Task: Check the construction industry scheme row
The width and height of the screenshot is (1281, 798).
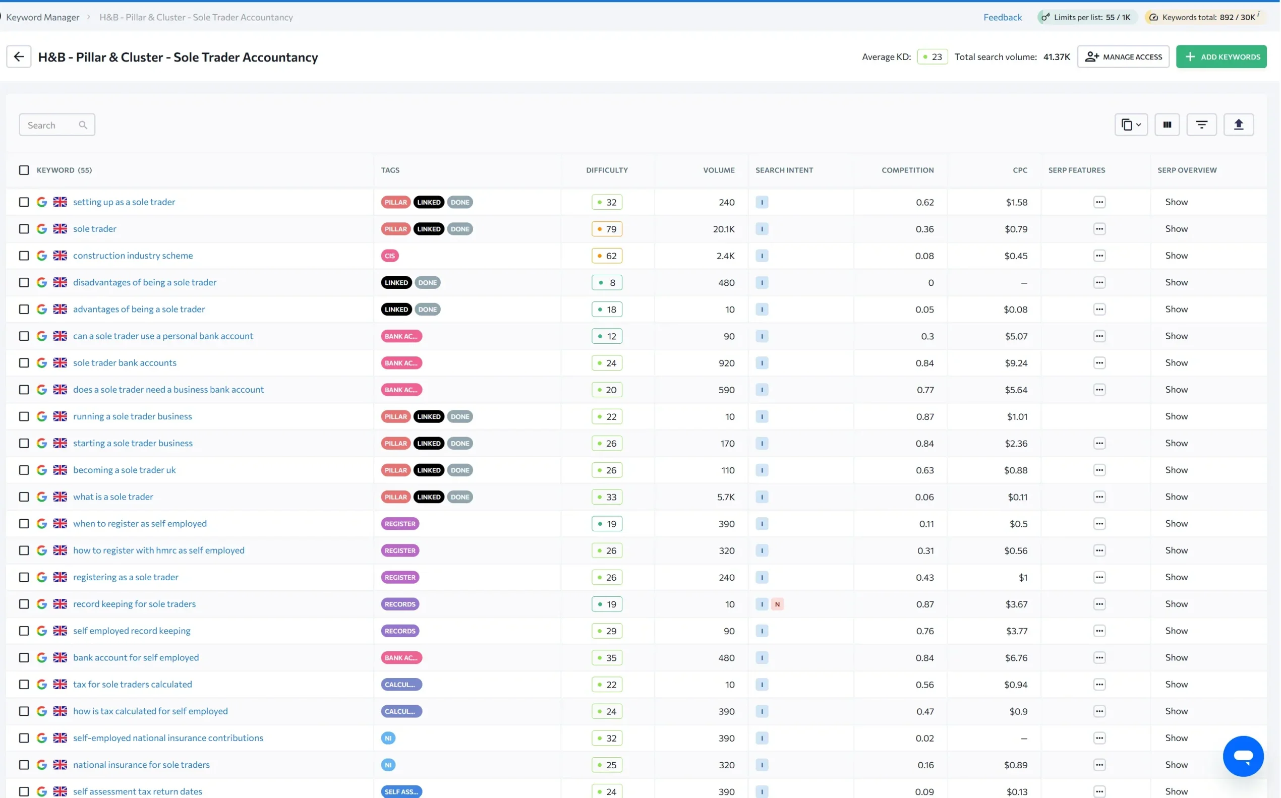Action: pos(24,256)
